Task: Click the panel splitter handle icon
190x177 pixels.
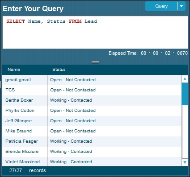Action: [x=95, y=62]
